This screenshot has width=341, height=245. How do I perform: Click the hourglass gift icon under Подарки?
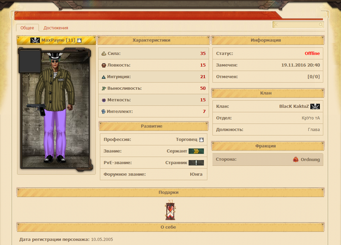(170, 211)
